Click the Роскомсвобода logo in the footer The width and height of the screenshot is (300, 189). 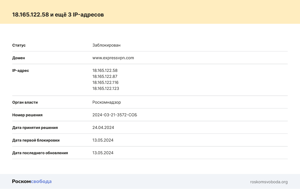click(32, 181)
